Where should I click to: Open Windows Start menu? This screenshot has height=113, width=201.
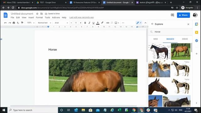click(x=4, y=110)
